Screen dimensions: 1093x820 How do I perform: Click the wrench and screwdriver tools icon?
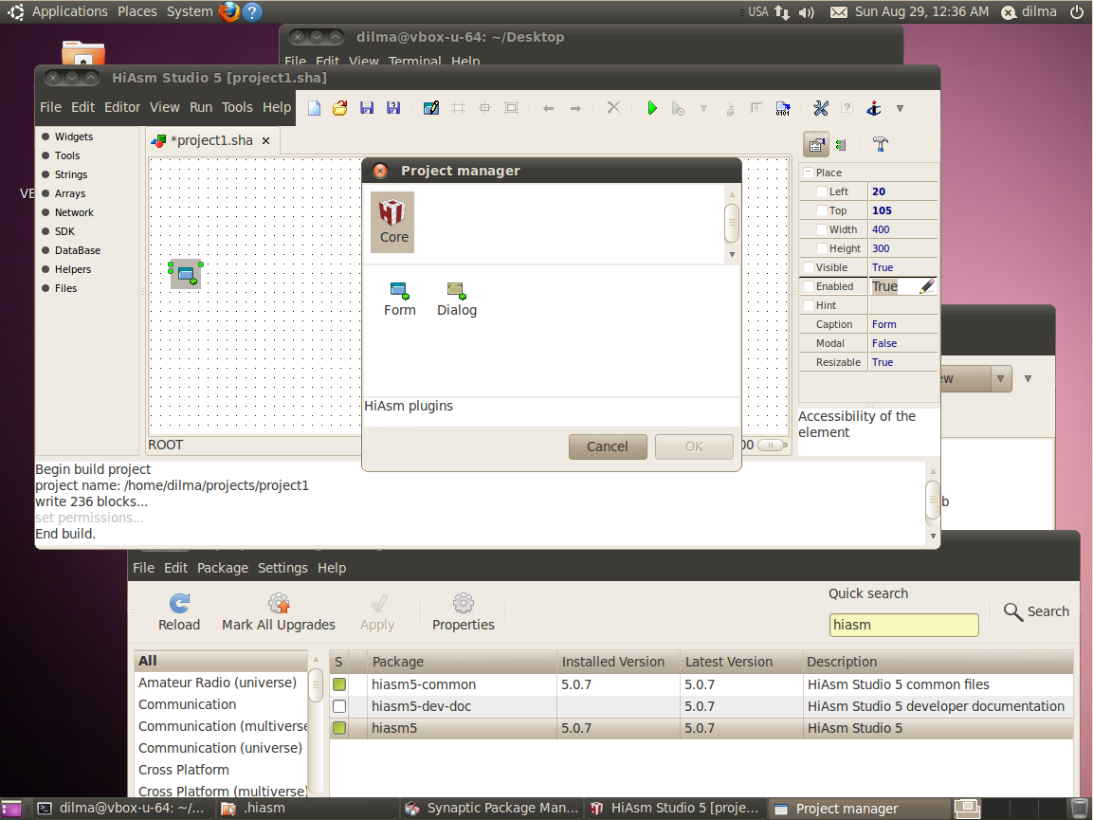[x=821, y=108]
